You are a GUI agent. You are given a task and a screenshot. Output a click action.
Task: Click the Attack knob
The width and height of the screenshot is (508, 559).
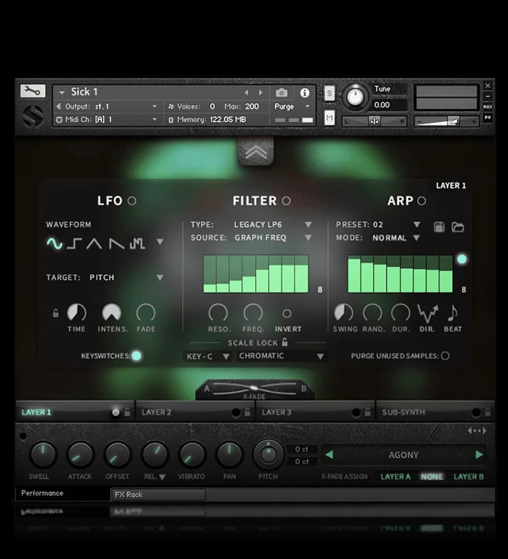pyautogui.click(x=80, y=455)
